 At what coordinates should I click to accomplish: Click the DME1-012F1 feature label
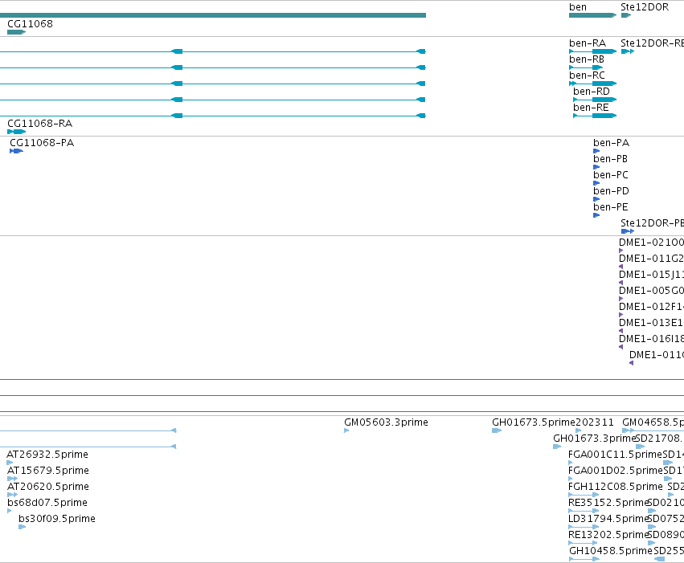tap(651, 308)
